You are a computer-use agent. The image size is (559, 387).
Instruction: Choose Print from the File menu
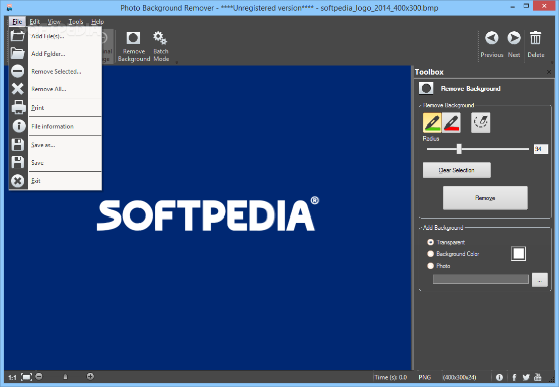click(x=55, y=107)
